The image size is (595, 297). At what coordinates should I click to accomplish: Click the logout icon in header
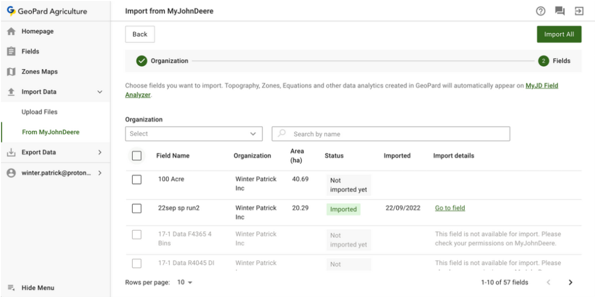tap(579, 11)
